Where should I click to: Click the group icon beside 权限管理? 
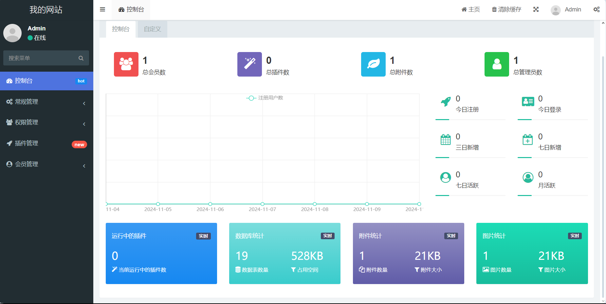click(9, 122)
